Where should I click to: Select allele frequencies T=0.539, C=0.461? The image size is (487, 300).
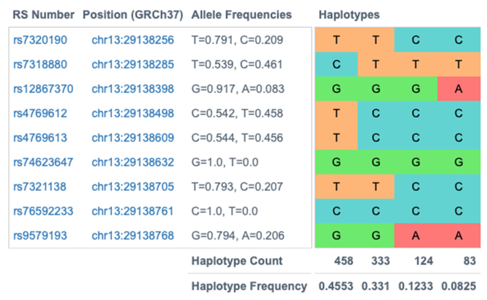[x=237, y=64]
